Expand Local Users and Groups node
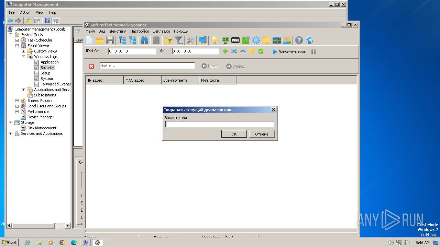The height and width of the screenshot is (247, 440). [17, 106]
